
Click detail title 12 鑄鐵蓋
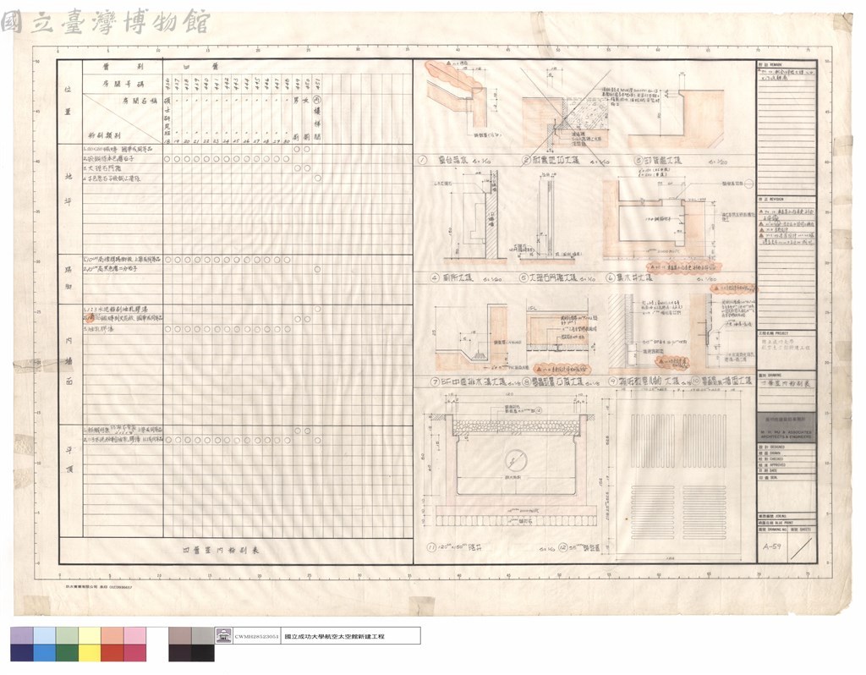[578, 547]
